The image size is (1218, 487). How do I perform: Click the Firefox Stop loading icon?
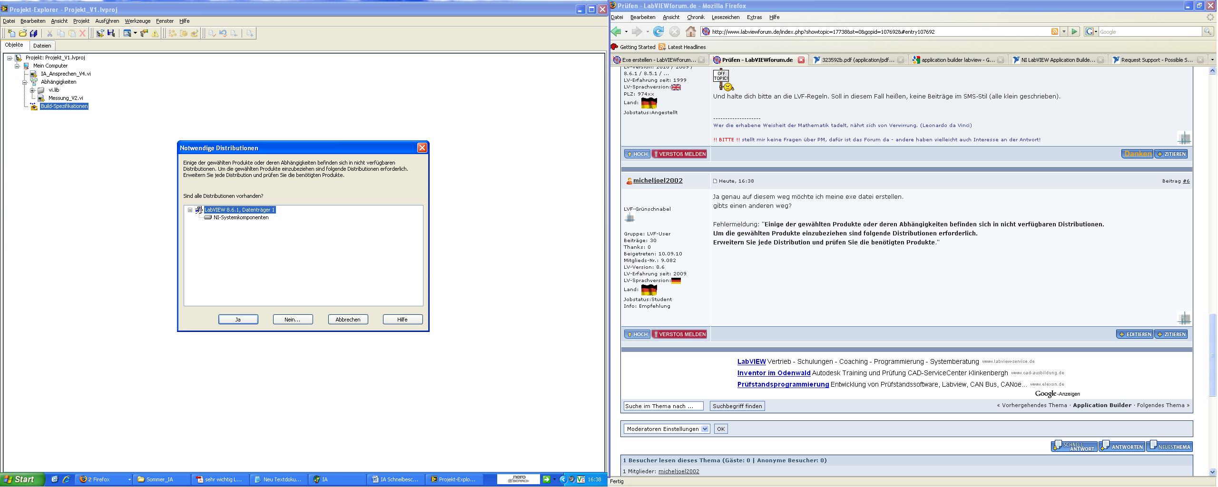[675, 32]
